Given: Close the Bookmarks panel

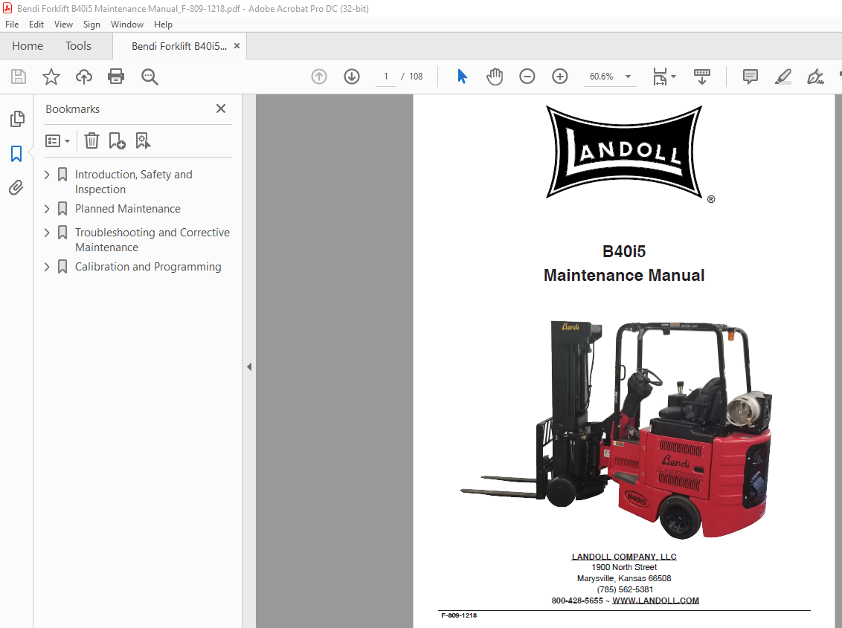Looking at the screenshot, I should (221, 109).
